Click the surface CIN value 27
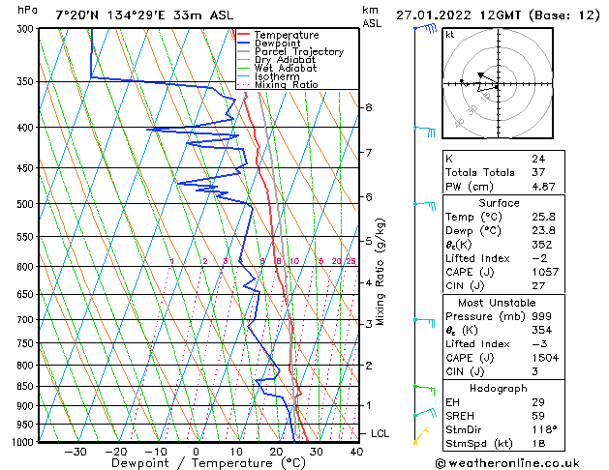The height and width of the screenshot is (470, 609). [x=538, y=286]
